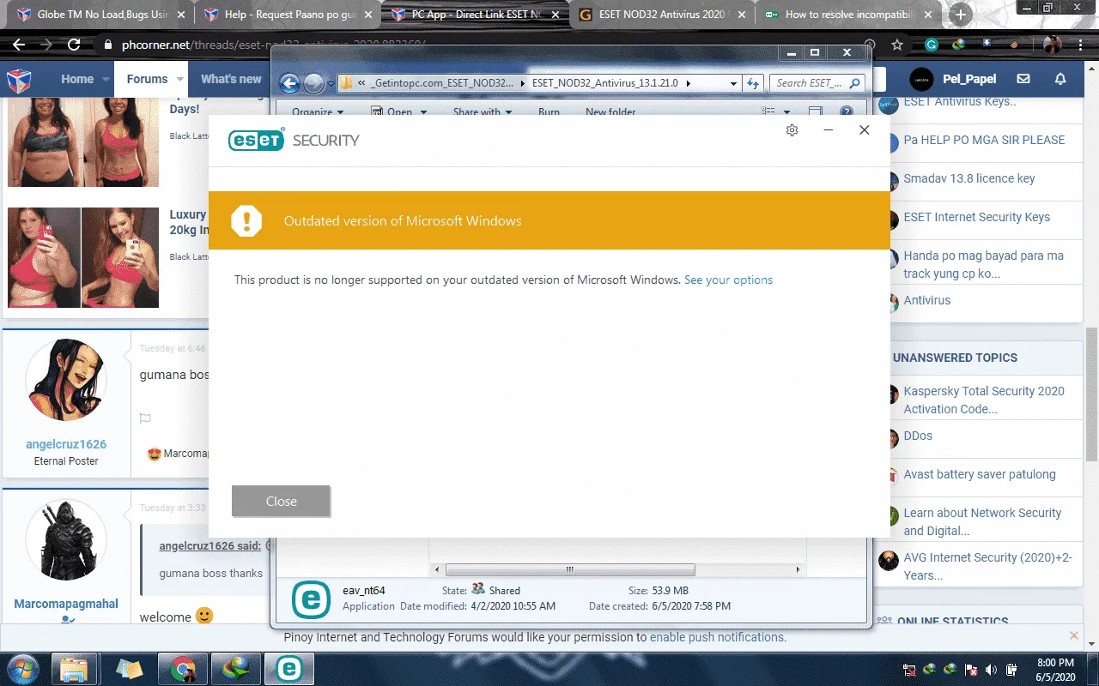Click the Close button in ESET dialog

281,502
